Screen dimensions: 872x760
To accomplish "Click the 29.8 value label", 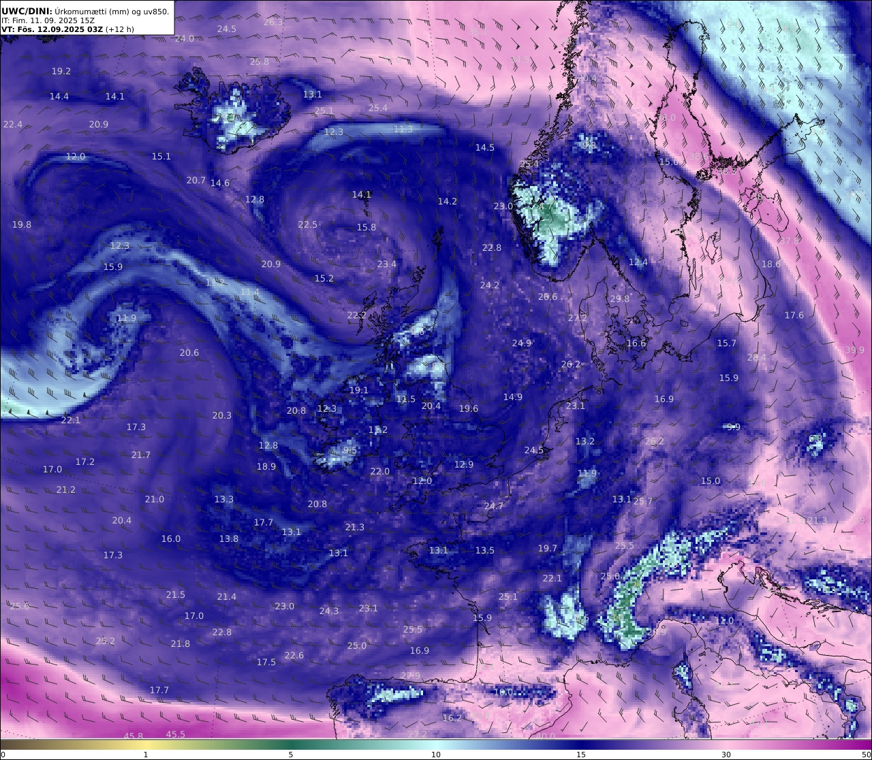I will (620, 299).
